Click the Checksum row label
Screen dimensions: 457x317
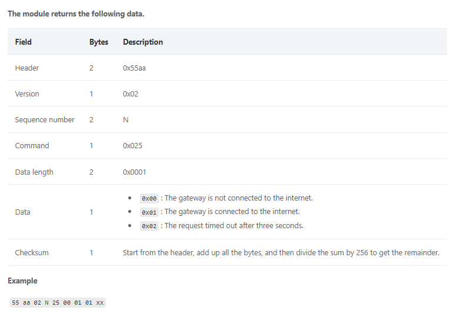pyautogui.click(x=32, y=253)
